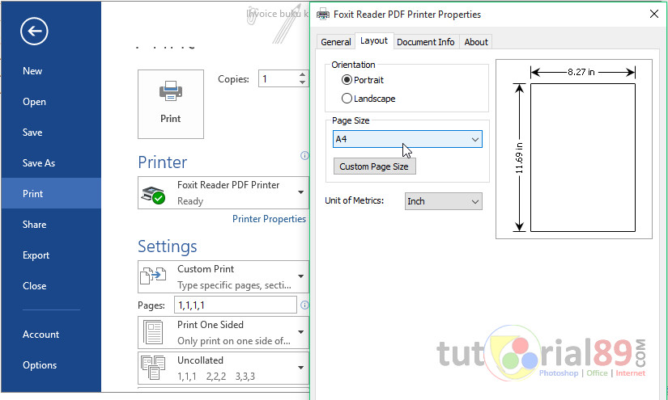Expand the Foxit Reader PDF Printer selector
Screen dimensions: 668x400
[300, 192]
